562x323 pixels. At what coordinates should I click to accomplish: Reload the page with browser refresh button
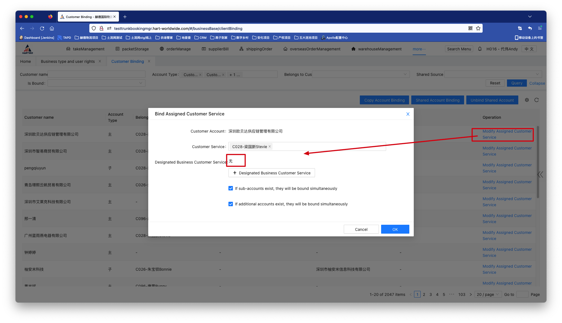(x=42, y=29)
